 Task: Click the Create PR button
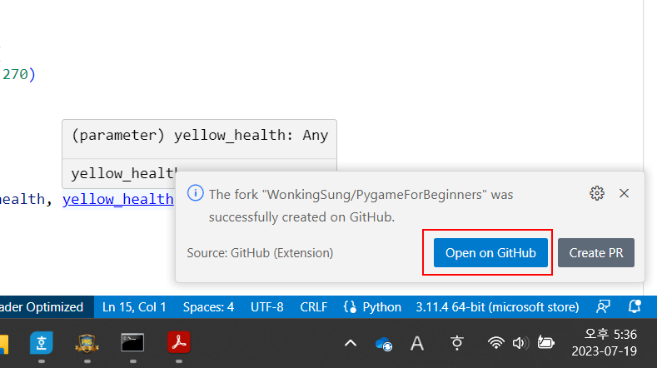point(596,253)
